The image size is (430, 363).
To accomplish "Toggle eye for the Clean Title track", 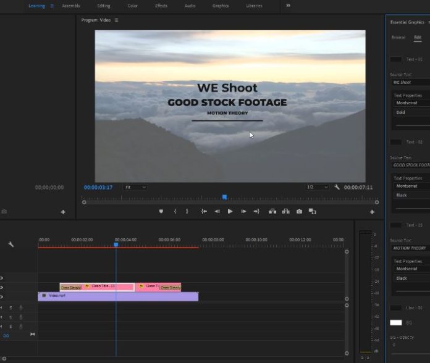I will [1, 288].
